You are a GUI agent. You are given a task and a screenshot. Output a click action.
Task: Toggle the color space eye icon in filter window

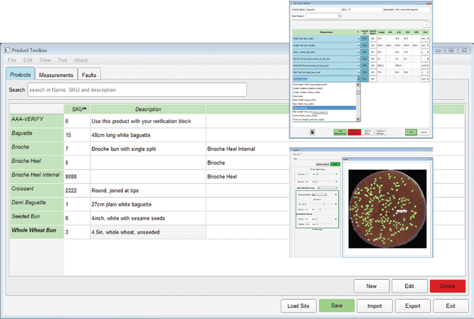[336, 195]
